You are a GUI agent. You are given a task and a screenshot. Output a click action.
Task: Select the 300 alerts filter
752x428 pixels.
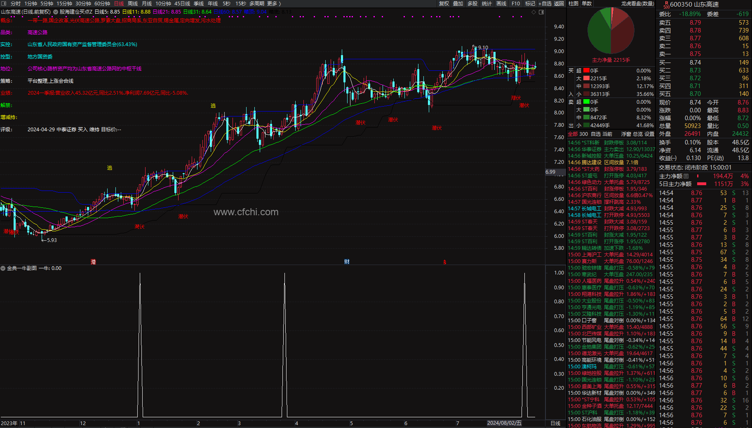click(583, 134)
